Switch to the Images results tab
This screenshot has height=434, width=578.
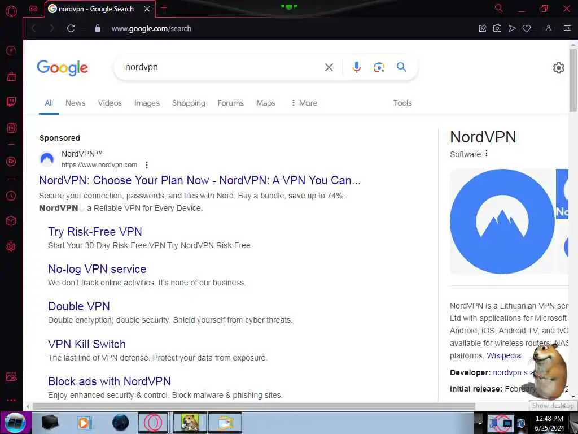coord(147,103)
